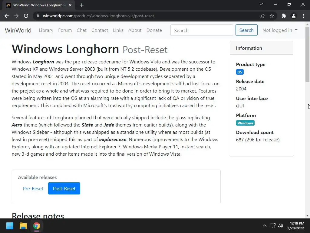This screenshot has width=310, height=233.
Task: Click the scrollbar down arrow
Action: (307, 216)
